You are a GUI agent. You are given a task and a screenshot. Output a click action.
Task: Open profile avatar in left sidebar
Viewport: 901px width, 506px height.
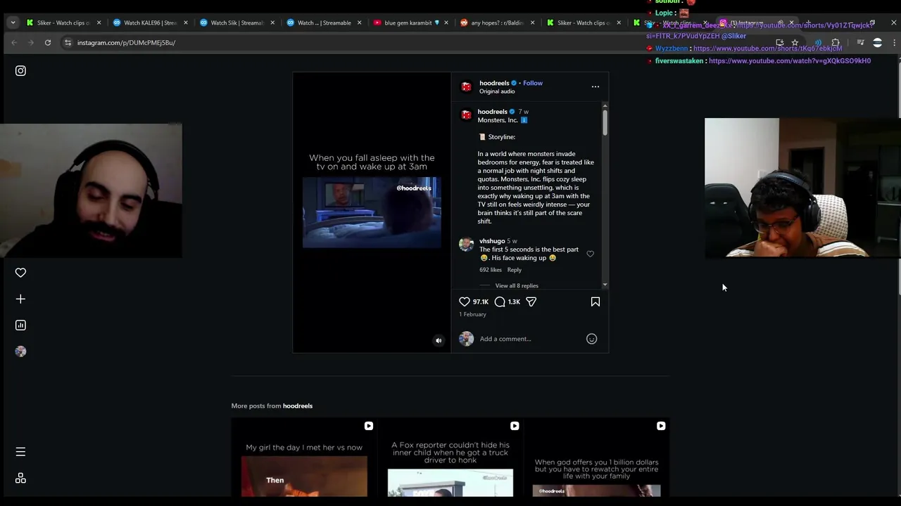pos(20,351)
